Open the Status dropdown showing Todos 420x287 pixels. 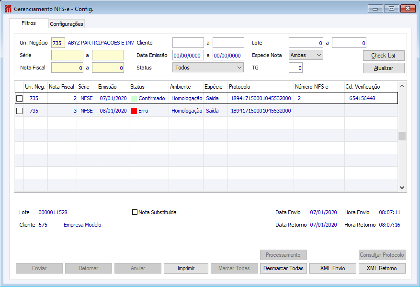[x=208, y=68]
